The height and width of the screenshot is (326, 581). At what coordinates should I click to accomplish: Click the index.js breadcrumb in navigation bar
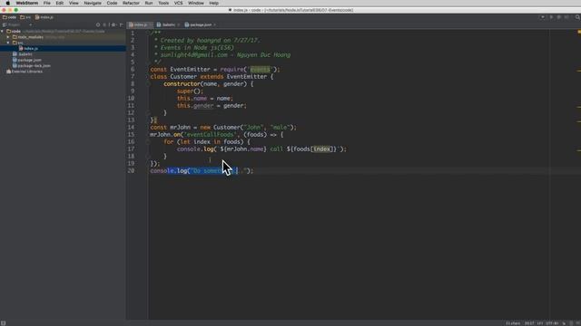click(x=44, y=17)
